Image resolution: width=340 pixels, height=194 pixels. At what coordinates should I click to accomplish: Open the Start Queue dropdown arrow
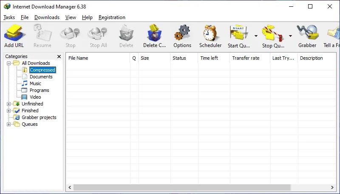pyautogui.click(x=256, y=36)
